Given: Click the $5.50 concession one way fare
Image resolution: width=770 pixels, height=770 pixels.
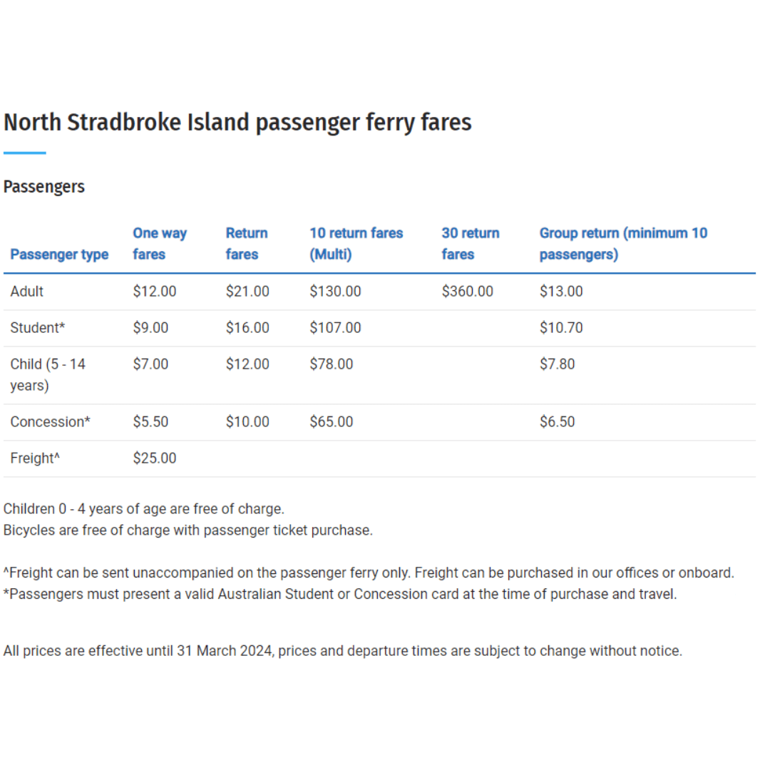Looking at the screenshot, I should (x=150, y=422).
